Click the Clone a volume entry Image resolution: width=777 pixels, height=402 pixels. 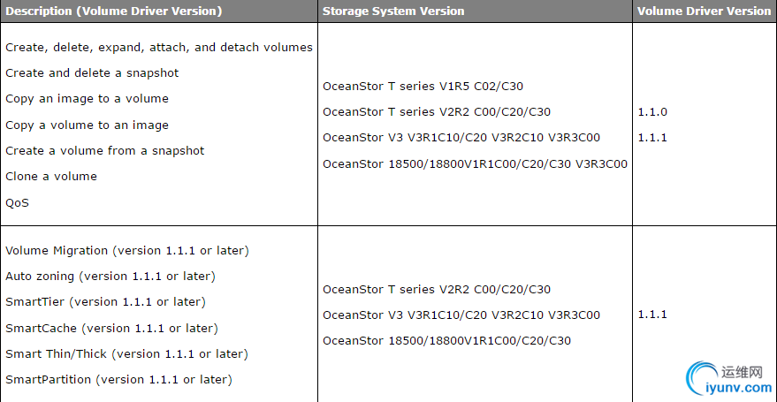[51, 177]
